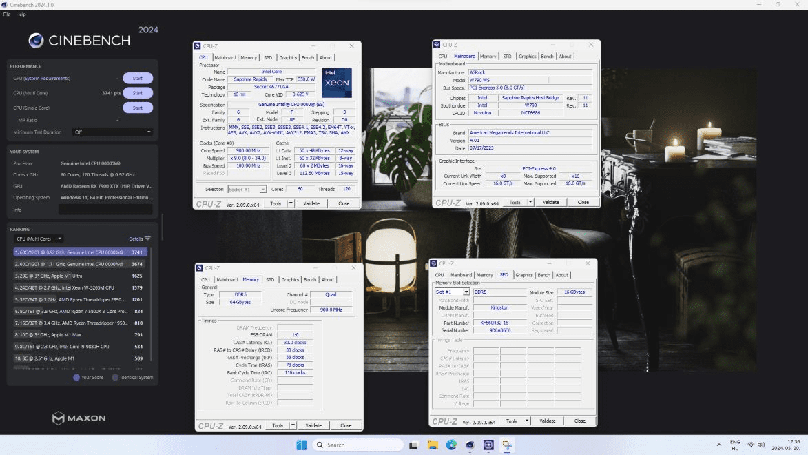Image resolution: width=808 pixels, height=455 pixels.
Task: Switch to Graphics tab in Memory window
Action: pyautogui.click(x=289, y=280)
